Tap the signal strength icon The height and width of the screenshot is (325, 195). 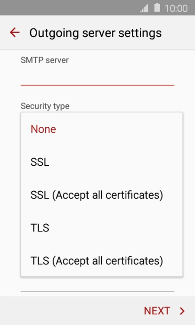[144, 8]
